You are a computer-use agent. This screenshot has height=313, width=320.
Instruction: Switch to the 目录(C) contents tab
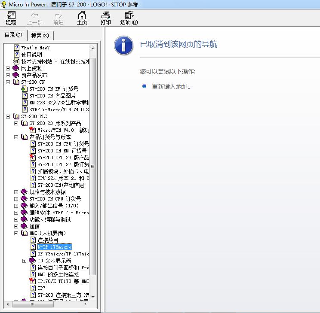13,35
